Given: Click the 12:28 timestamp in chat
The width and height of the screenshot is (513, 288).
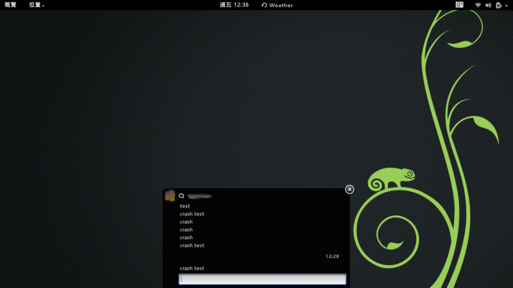Looking at the screenshot, I should click(x=332, y=256).
